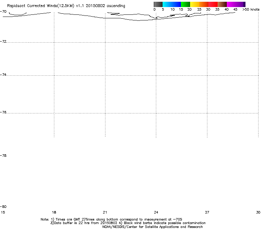Screen dimensions: 261x229
Task: Click the latitude label -80
Action: pos(3,206)
